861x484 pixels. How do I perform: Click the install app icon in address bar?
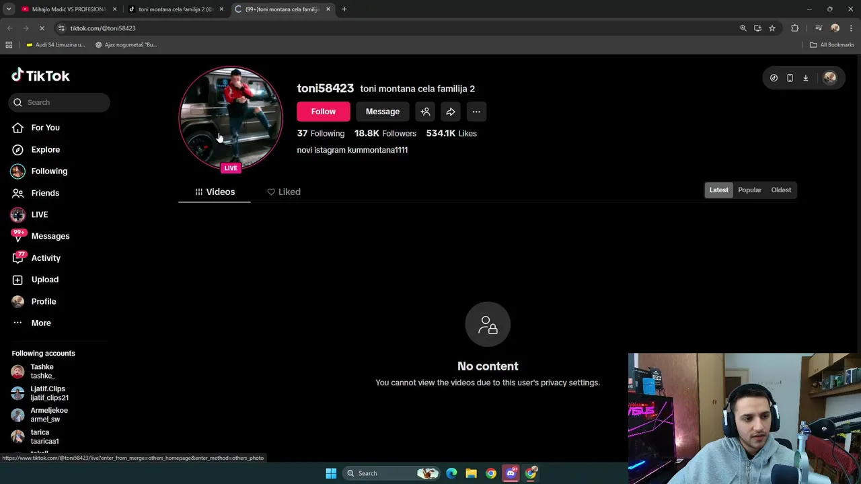[757, 28]
